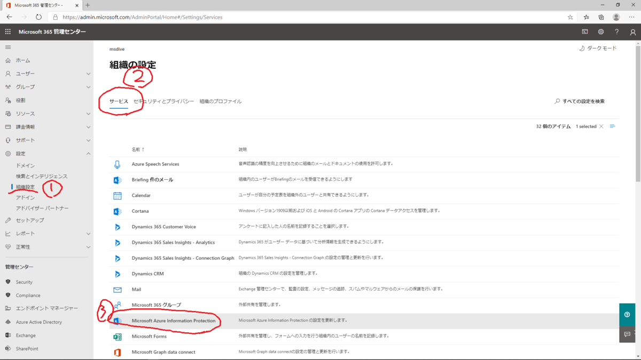Open エンドポイント マネージャー admin center
The image size is (641, 360).
46,309
